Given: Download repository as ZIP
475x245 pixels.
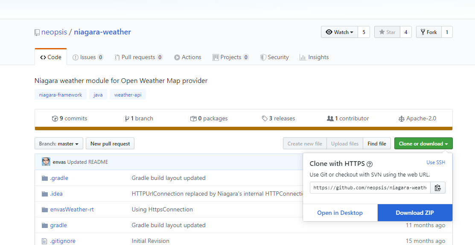Looking at the screenshot, I should (414, 213).
